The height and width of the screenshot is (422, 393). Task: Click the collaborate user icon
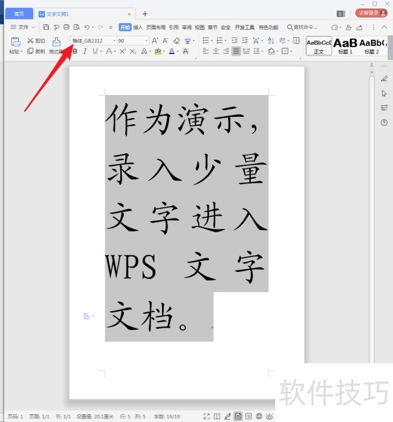click(349, 27)
